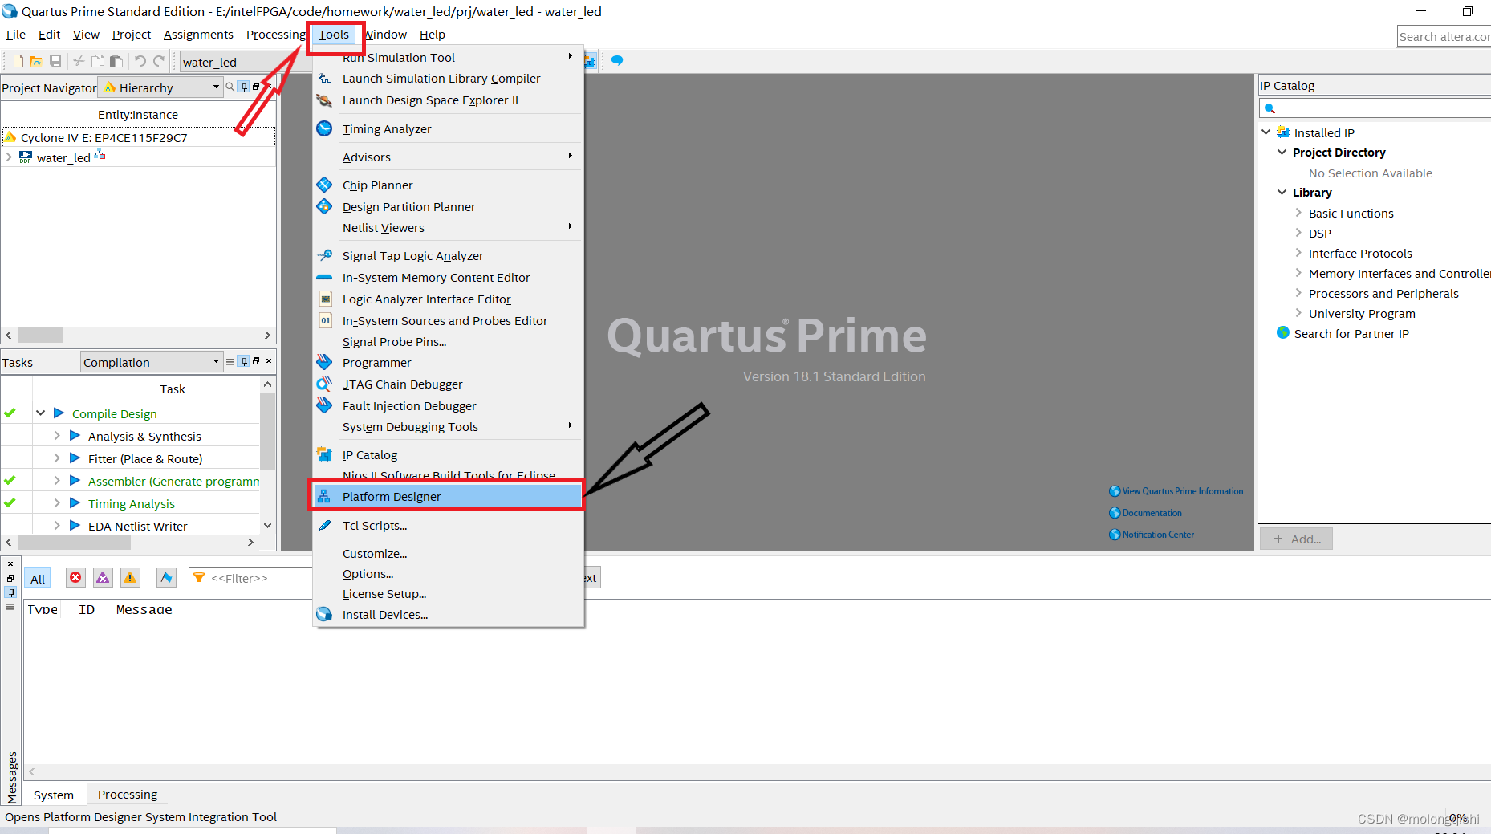
Task: Expand Interface Protocols category
Action: click(1298, 253)
